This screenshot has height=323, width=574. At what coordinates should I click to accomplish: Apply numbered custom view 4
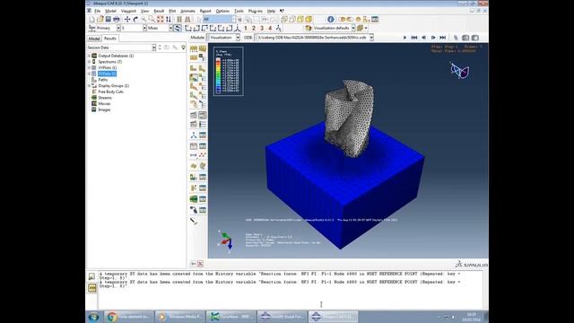coord(270,28)
